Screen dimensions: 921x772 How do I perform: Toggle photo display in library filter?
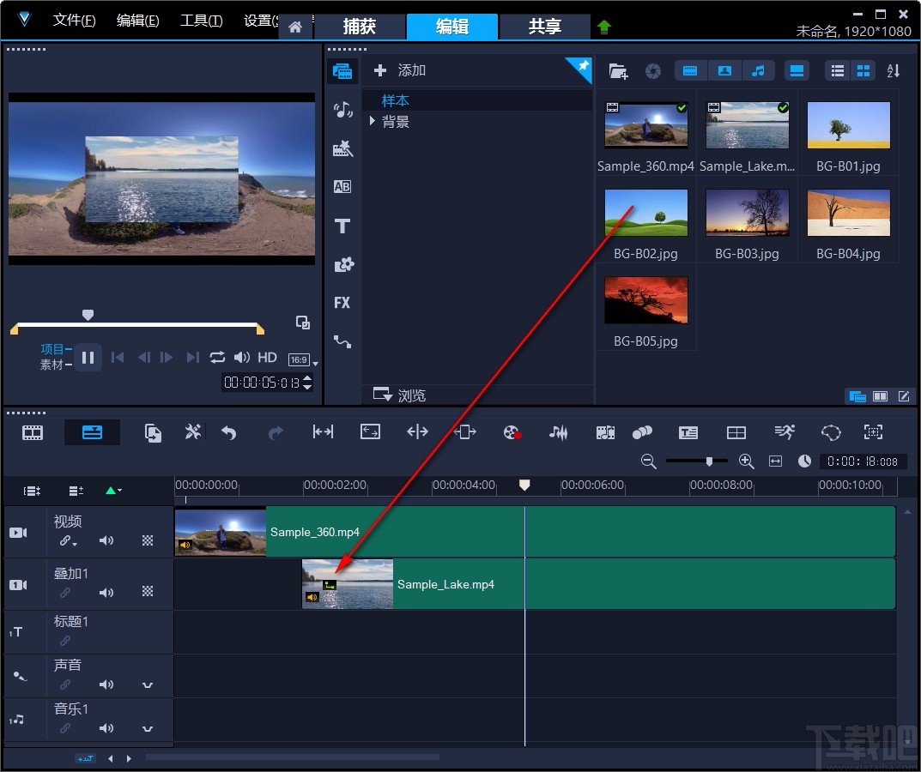(724, 71)
